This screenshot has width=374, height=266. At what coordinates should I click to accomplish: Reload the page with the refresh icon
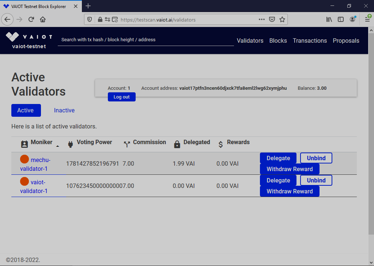31,19
